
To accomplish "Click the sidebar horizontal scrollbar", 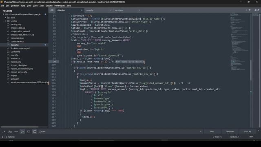I will click(20, 127).
